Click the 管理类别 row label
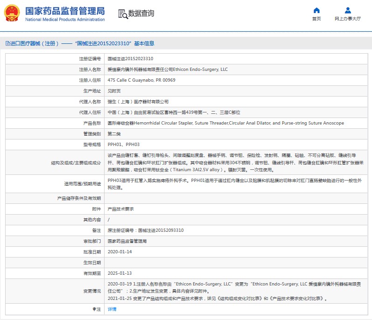Image resolution: width=372 pixels, height=320 pixels. (x=92, y=134)
